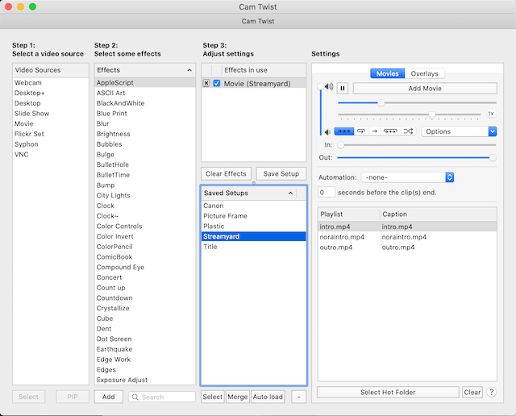Choose the play-once arrow mode icon
516x416 pixels.
point(374,131)
